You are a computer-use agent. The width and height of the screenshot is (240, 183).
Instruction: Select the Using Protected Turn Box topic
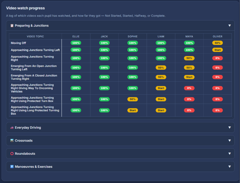tap(32, 99)
